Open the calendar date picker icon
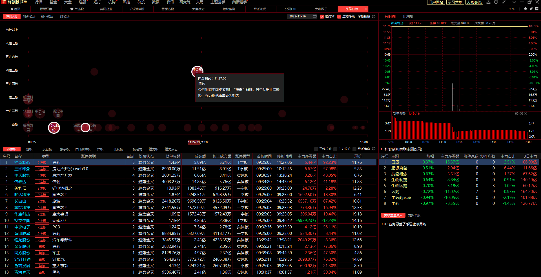The width and height of the screenshot is (541, 277). tap(315, 16)
